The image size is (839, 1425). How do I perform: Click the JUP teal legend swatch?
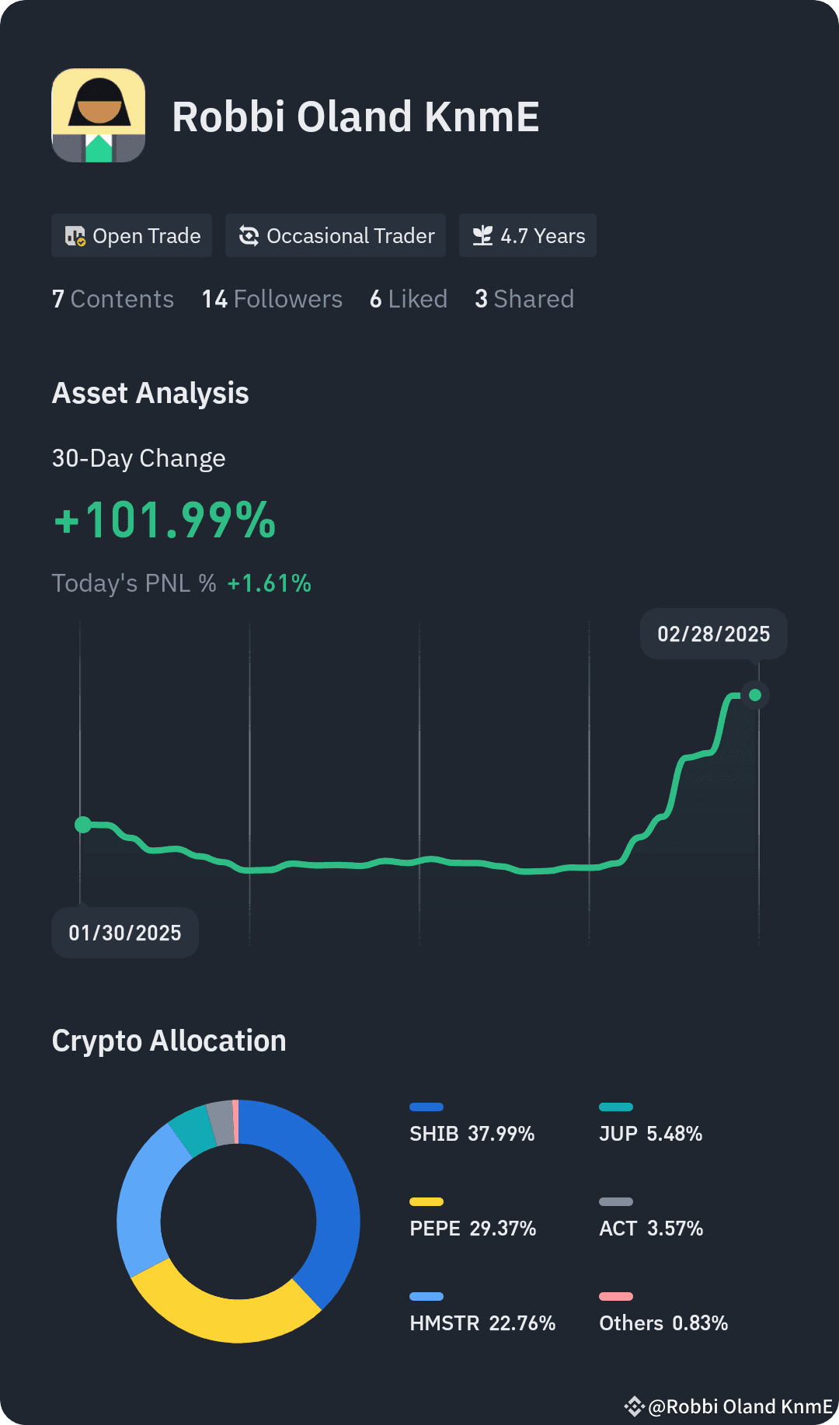click(616, 1107)
